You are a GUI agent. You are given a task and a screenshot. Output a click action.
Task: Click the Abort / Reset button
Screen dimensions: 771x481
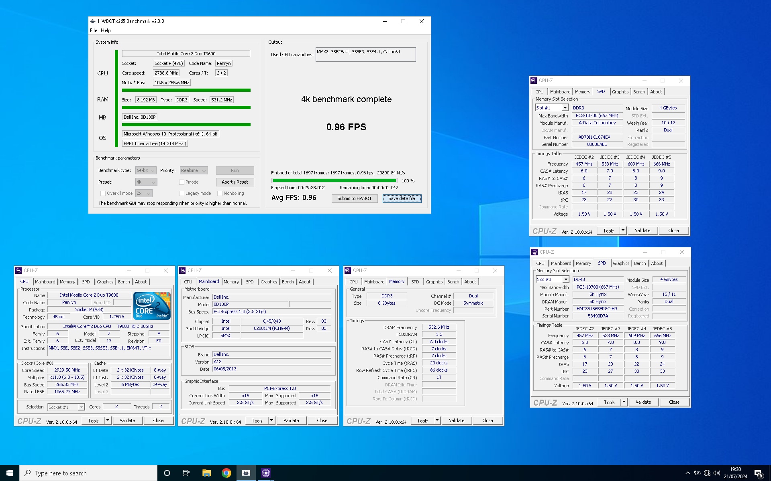click(x=235, y=182)
